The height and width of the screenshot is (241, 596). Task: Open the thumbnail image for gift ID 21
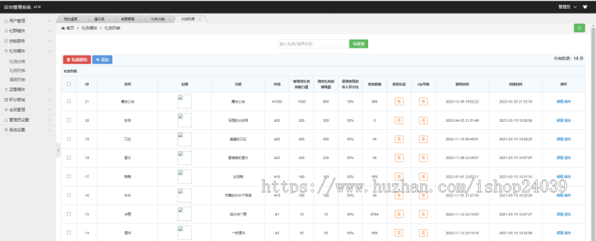coord(184,101)
